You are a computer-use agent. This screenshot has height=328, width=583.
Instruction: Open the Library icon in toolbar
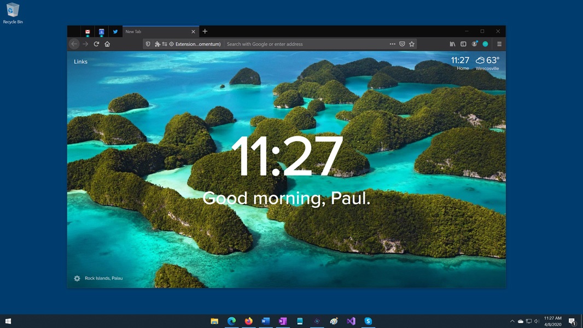(452, 44)
